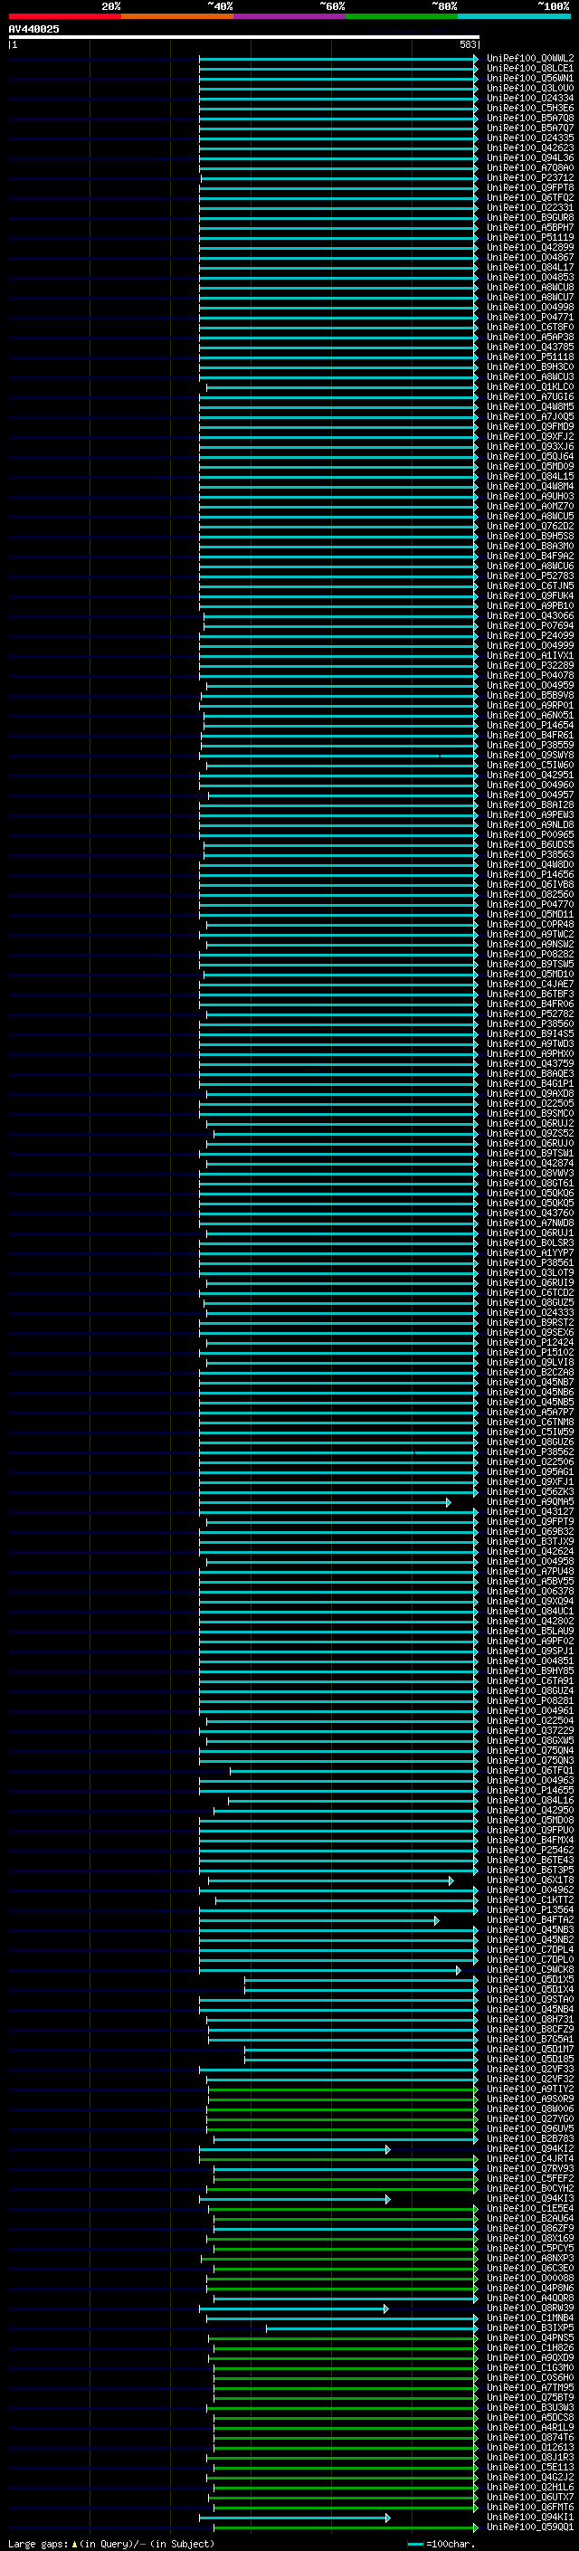Select label UniRef100_Q94KI2
Viewport: 579px width, 2551px height.
coord(530,2149)
